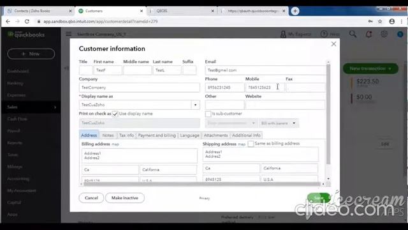Close the Customer information dialog
408x230 pixels.
333,44
